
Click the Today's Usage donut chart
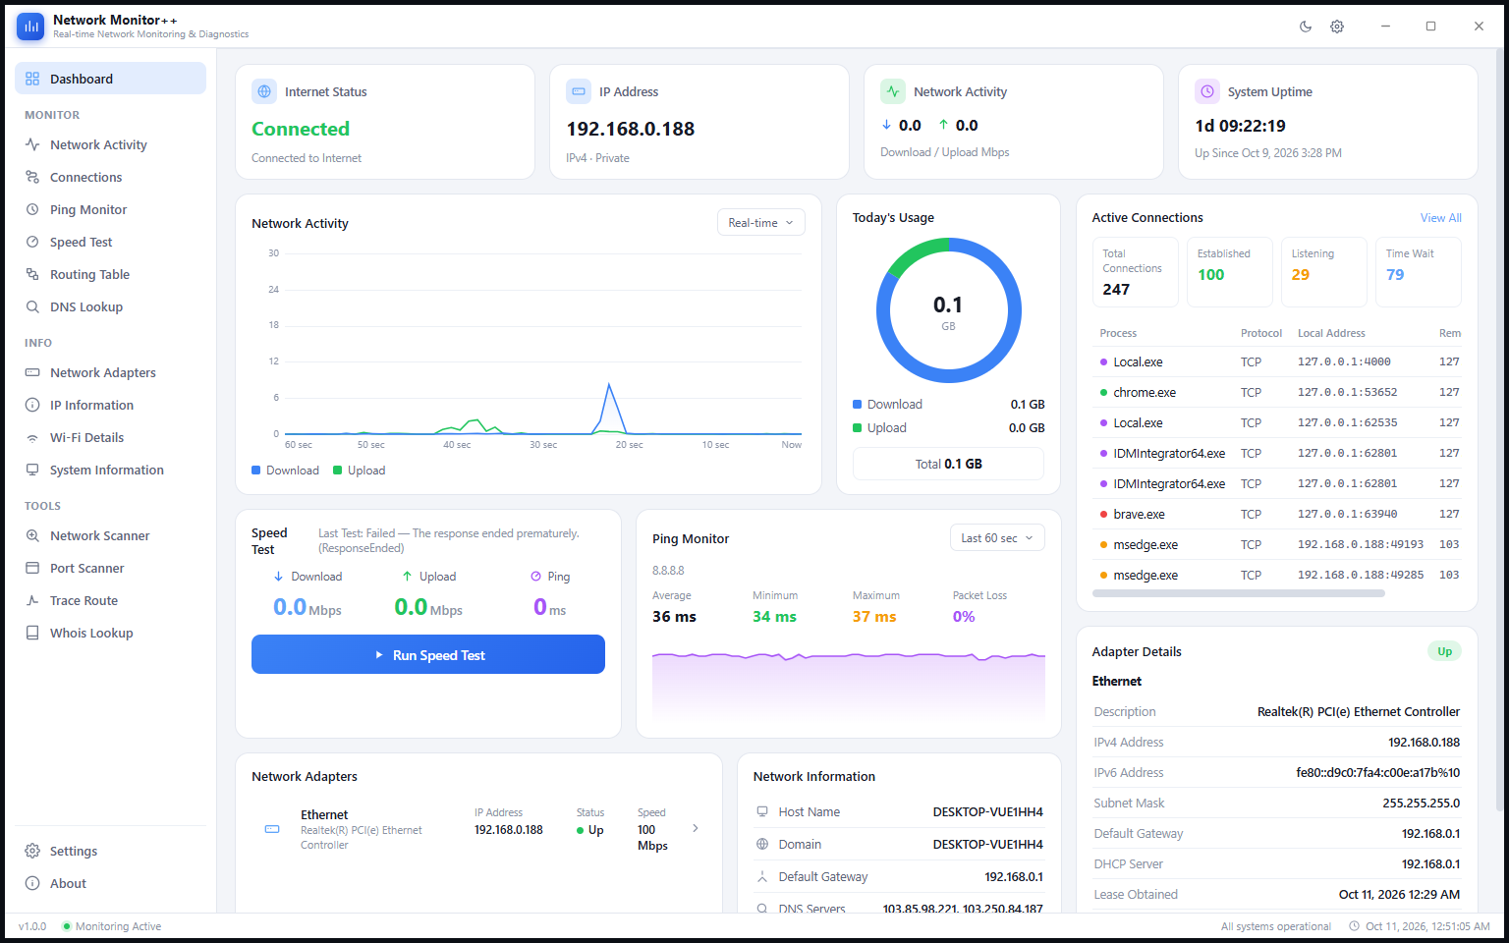point(948,310)
